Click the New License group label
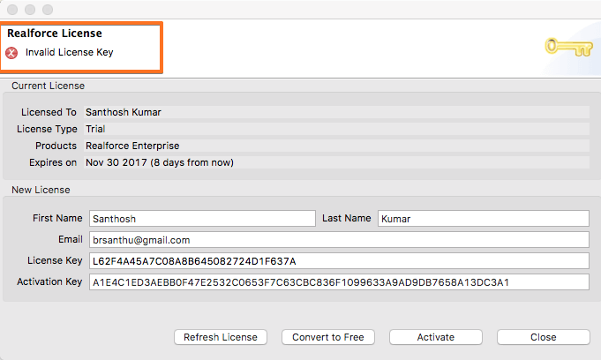 pyautogui.click(x=41, y=190)
